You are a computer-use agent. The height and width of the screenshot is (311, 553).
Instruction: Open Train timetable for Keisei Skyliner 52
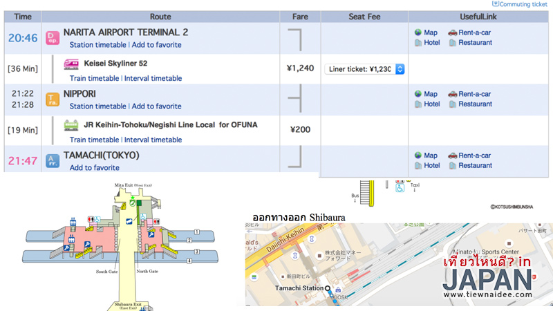pyautogui.click(x=94, y=78)
